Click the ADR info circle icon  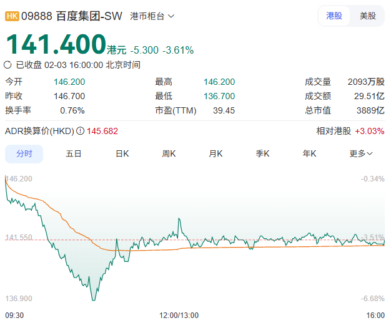[x=80, y=131]
